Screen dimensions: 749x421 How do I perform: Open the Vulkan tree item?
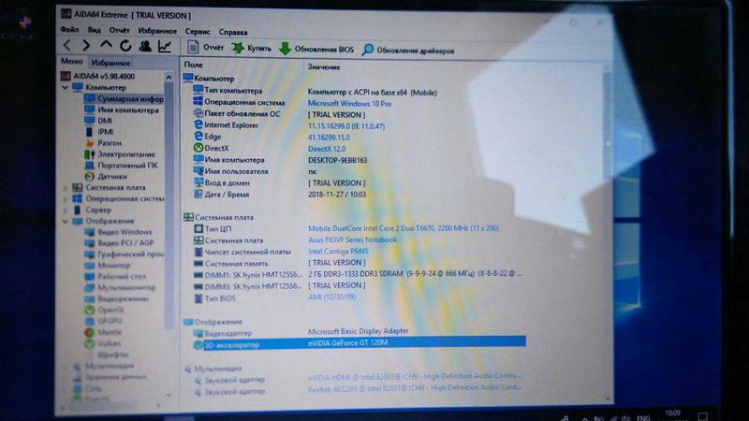pyautogui.click(x=109, y=343)
